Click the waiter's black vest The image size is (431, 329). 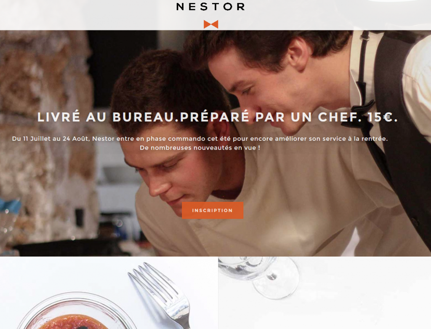coord(404,124)
